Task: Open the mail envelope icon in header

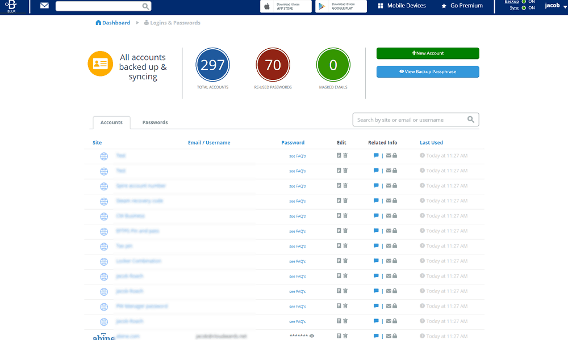Action: tap(44, 6)
